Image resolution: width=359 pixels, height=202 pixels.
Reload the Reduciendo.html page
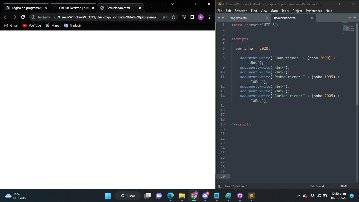tap(23, 17)
